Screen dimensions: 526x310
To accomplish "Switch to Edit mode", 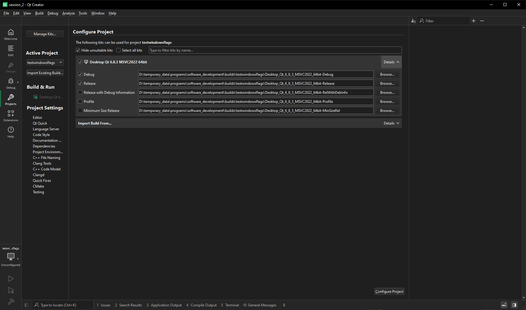I will click(11, 51).
